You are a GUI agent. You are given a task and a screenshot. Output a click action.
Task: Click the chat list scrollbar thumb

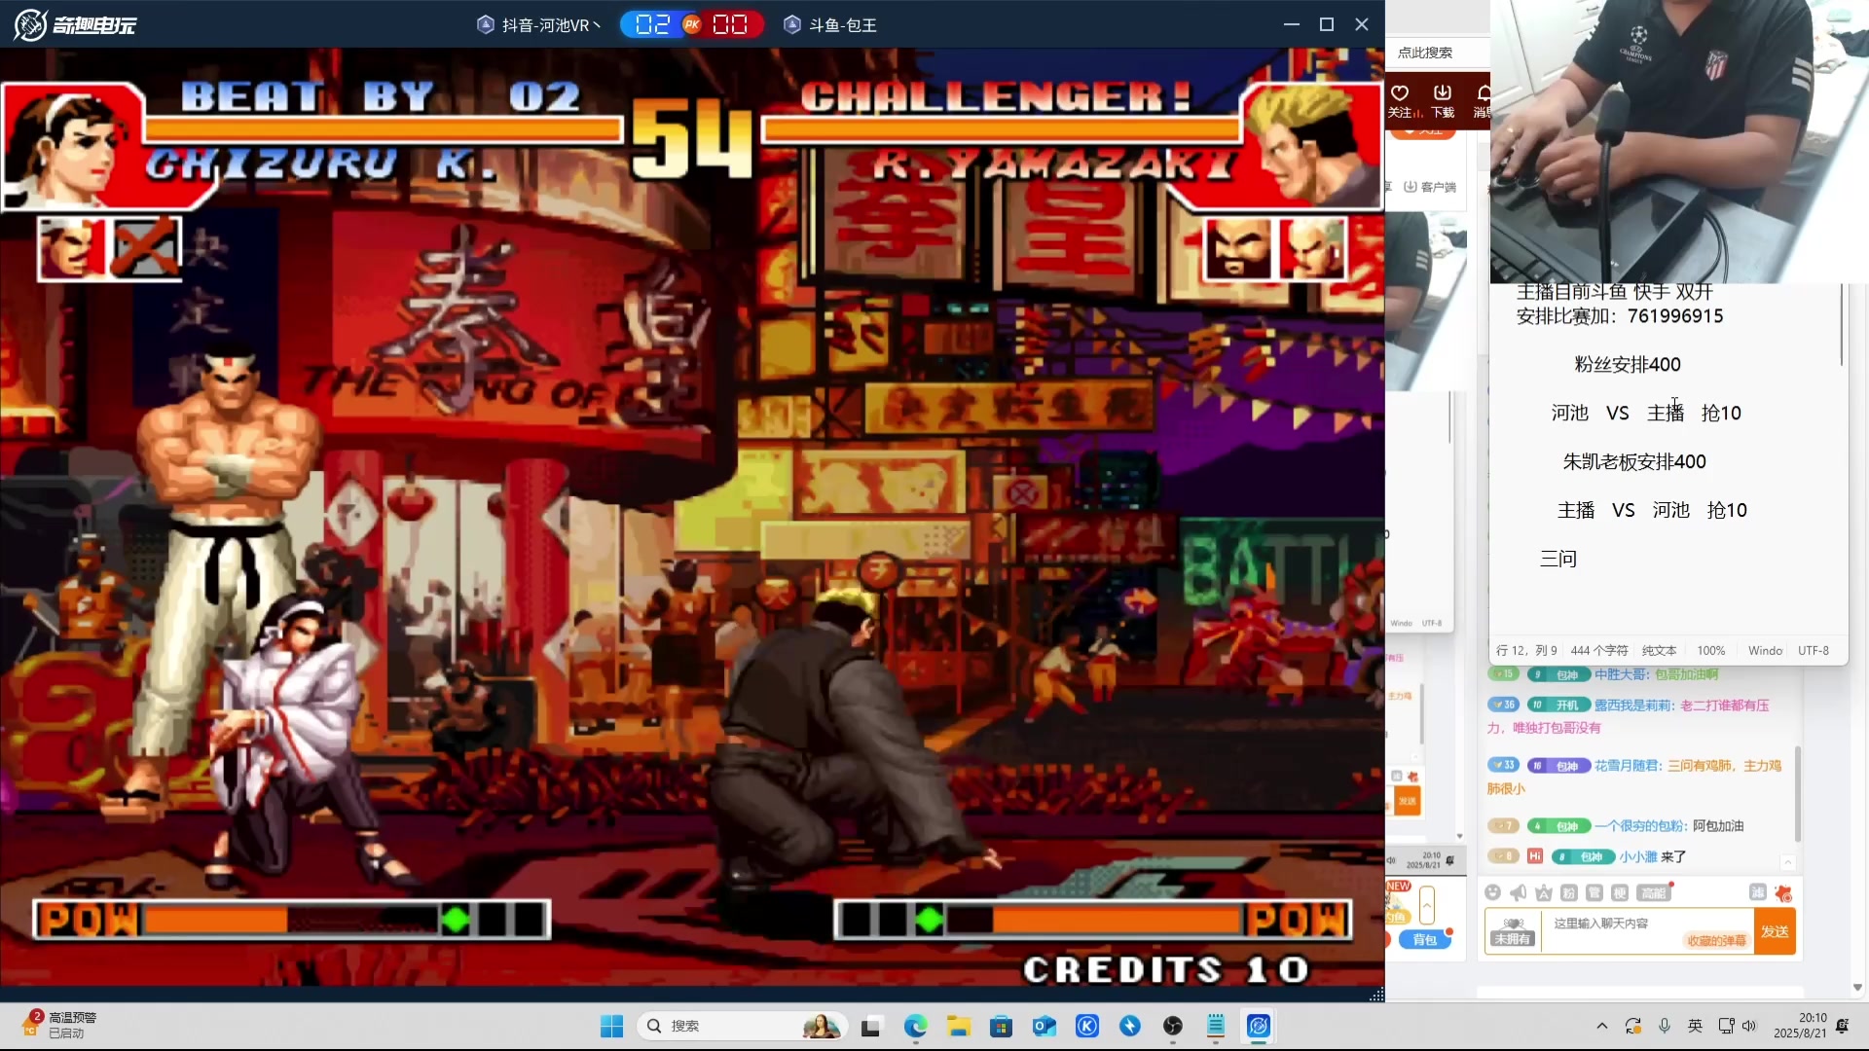(1797, 794)
